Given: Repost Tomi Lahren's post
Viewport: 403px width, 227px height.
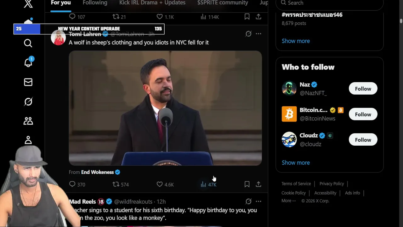Looking at the screenshot, I should point(116,184).
